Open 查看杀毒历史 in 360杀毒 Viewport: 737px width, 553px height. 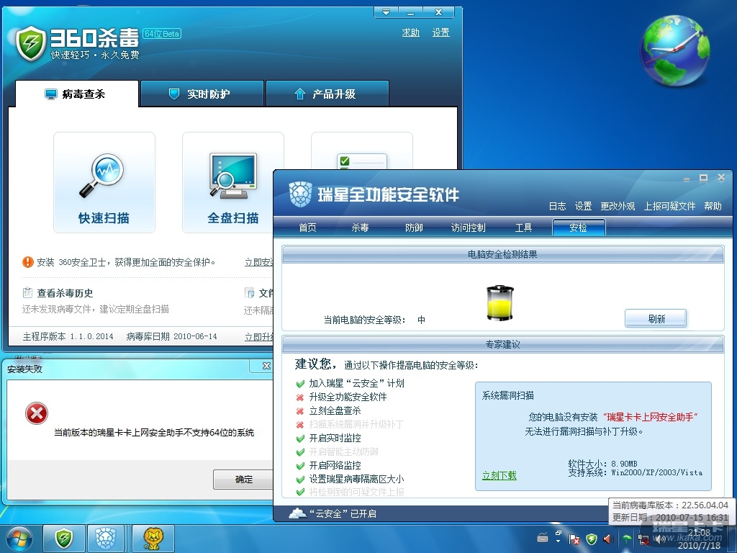65,293
